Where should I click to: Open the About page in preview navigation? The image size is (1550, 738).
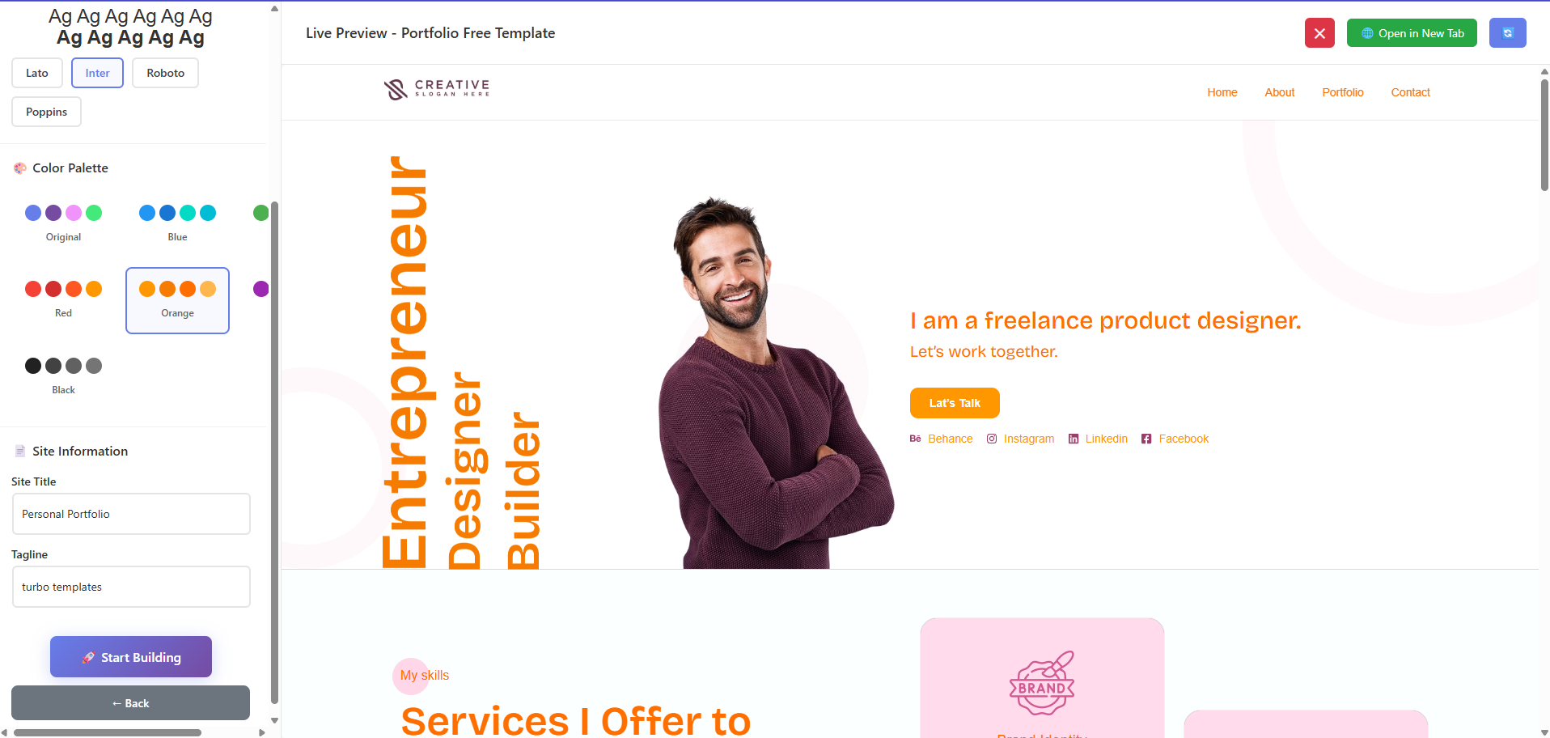click(x=1280, y=92)
